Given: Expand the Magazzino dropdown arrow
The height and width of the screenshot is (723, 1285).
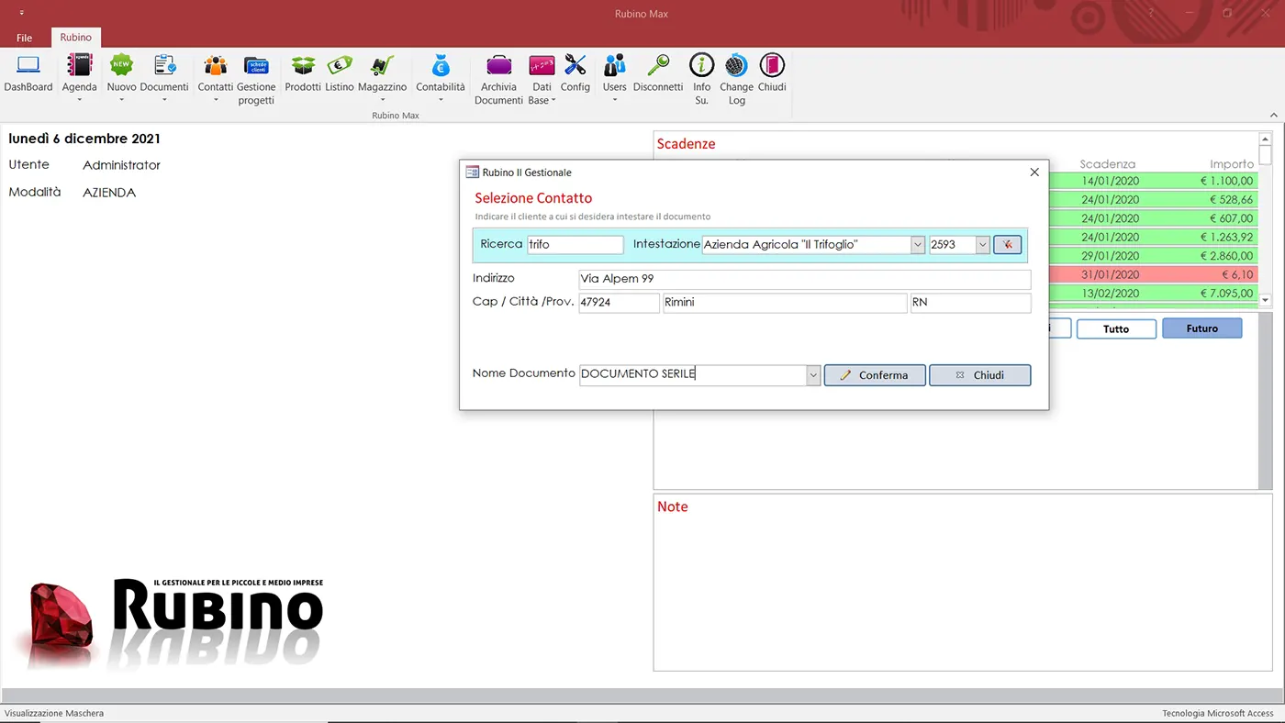Looking at the screenshot, I should click(382, 100).
